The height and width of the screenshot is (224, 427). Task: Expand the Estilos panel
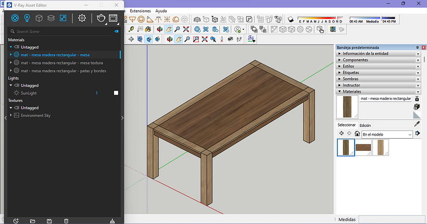point(379,66)
